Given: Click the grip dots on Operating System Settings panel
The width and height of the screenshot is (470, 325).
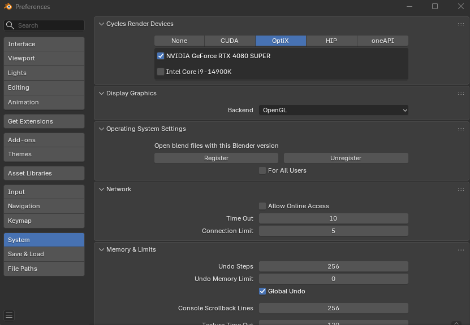Looking at the screenshot, I should pyautogui.click(x=461, y=129).
